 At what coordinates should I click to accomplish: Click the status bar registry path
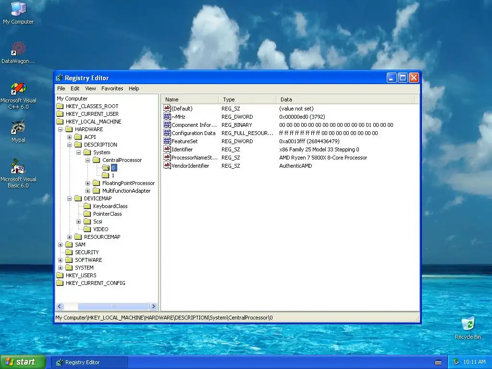[164, 318]
